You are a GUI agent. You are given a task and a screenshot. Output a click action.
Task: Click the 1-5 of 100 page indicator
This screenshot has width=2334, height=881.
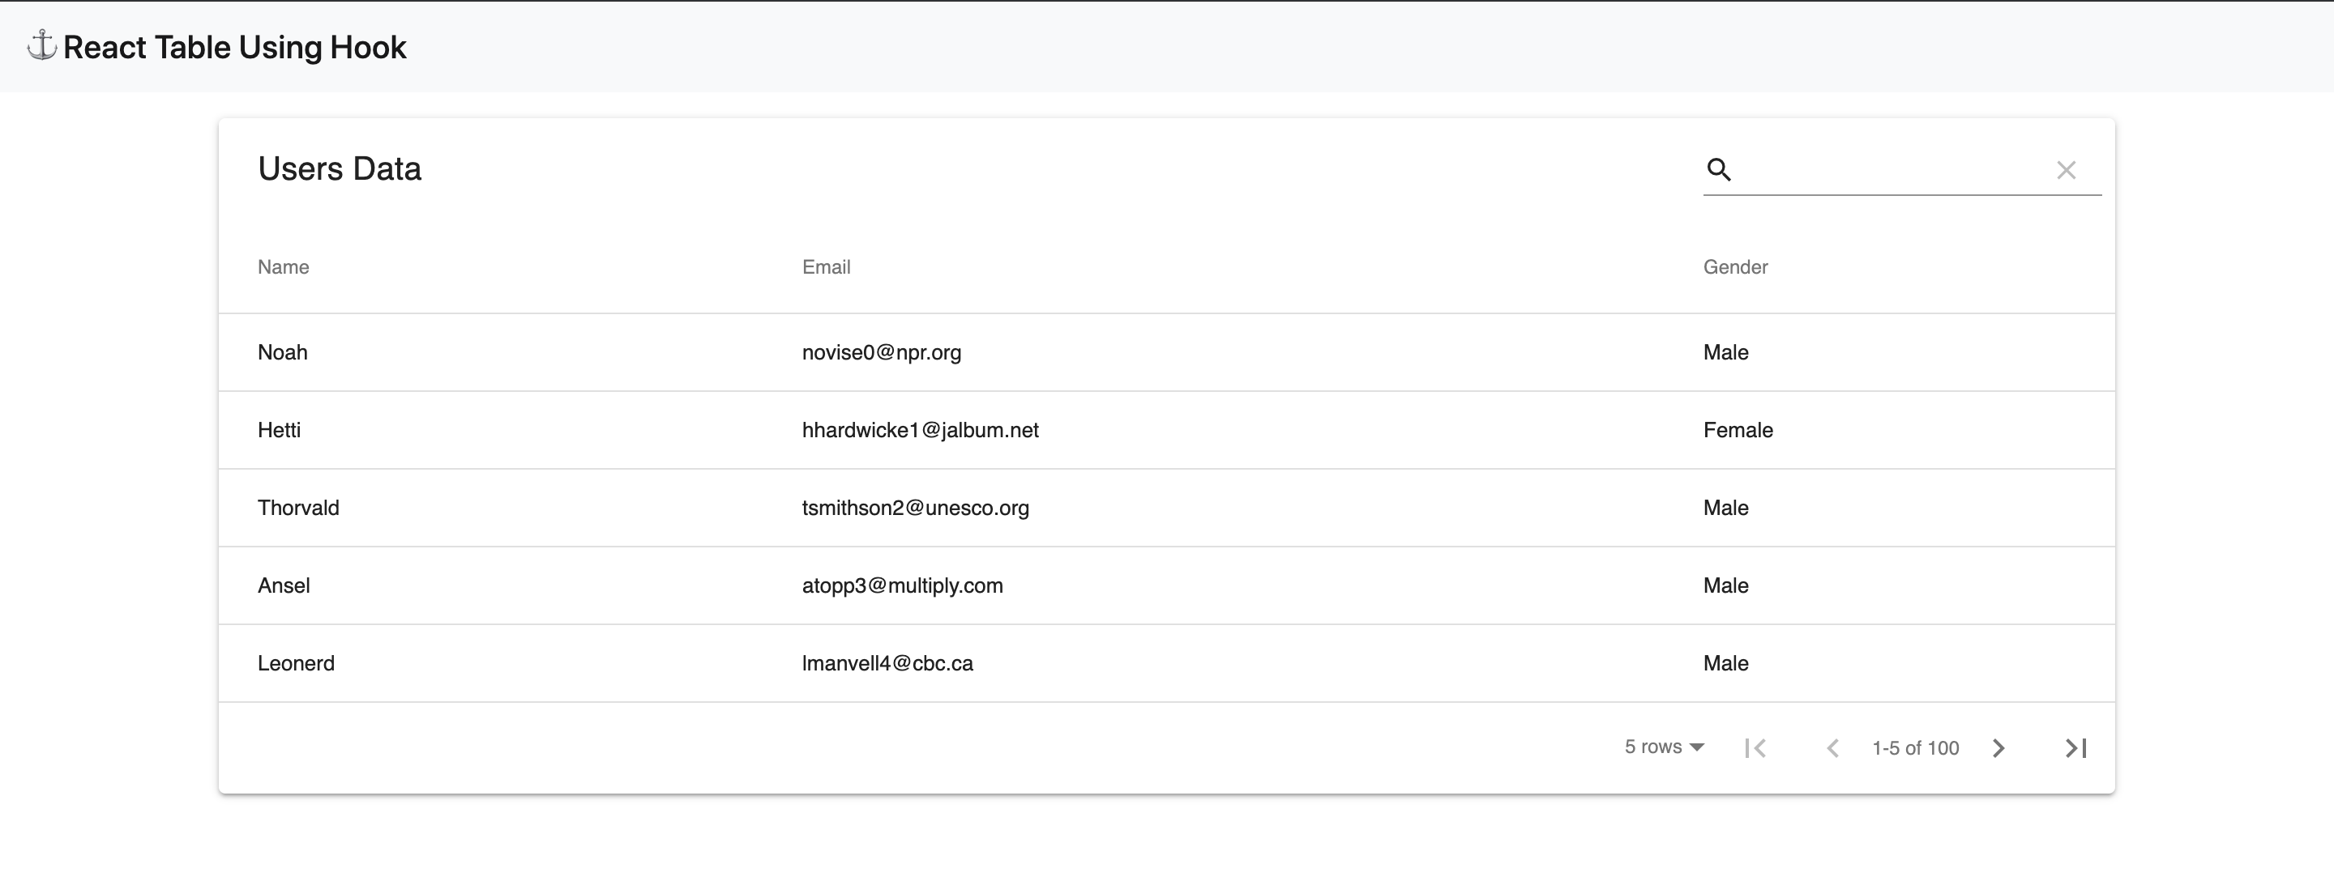point(1914,748)
